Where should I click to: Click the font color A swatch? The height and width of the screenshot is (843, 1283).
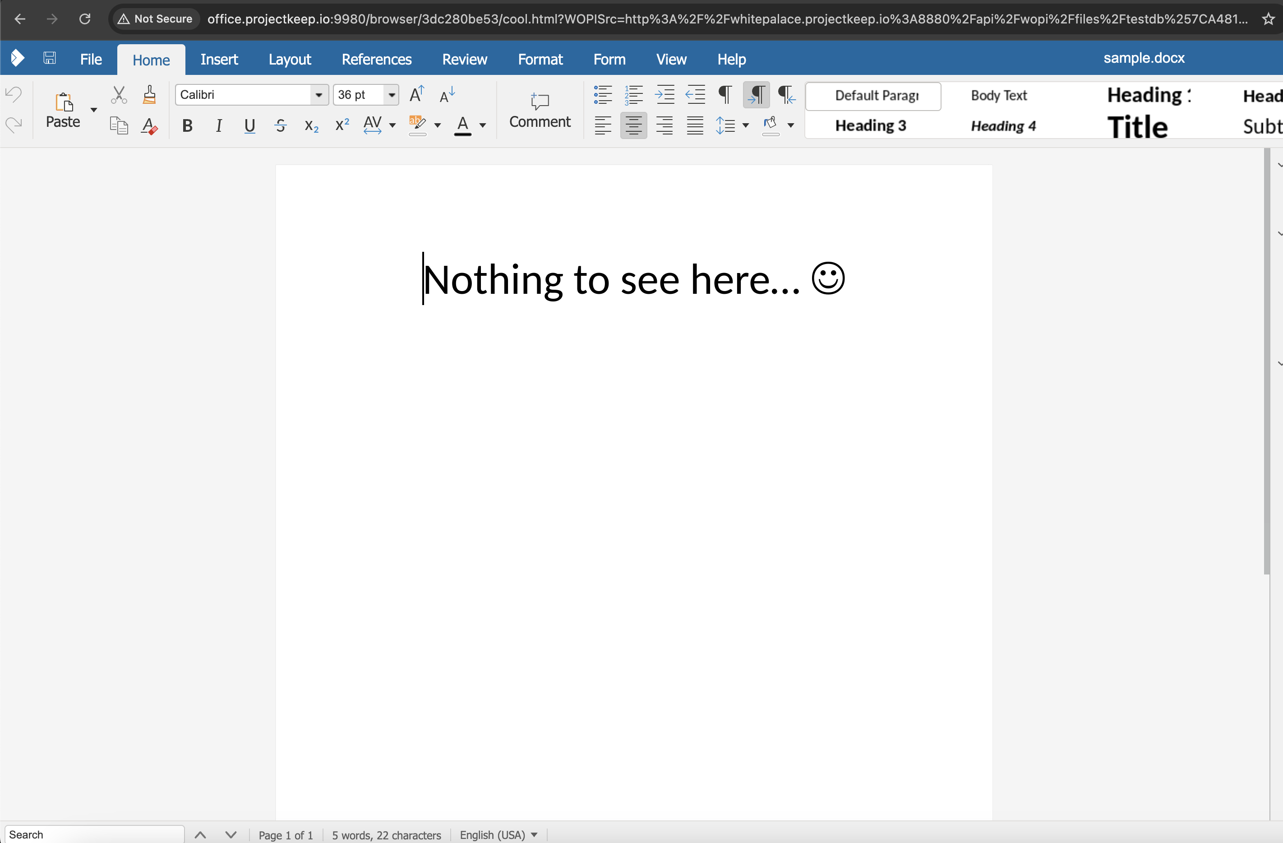pos(462,126)
